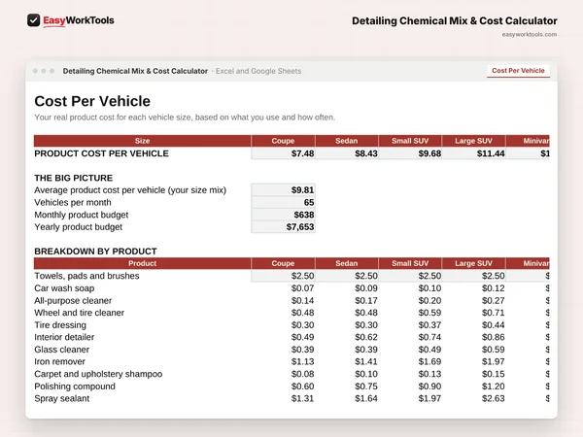Click the EasyWorkTools brand name
Screen dimensions: 583x437
[x=79, y=20]
